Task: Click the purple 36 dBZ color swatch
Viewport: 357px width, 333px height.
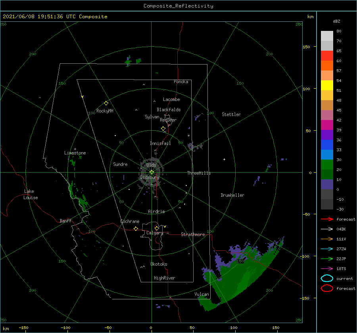Action: coord(327,135)
